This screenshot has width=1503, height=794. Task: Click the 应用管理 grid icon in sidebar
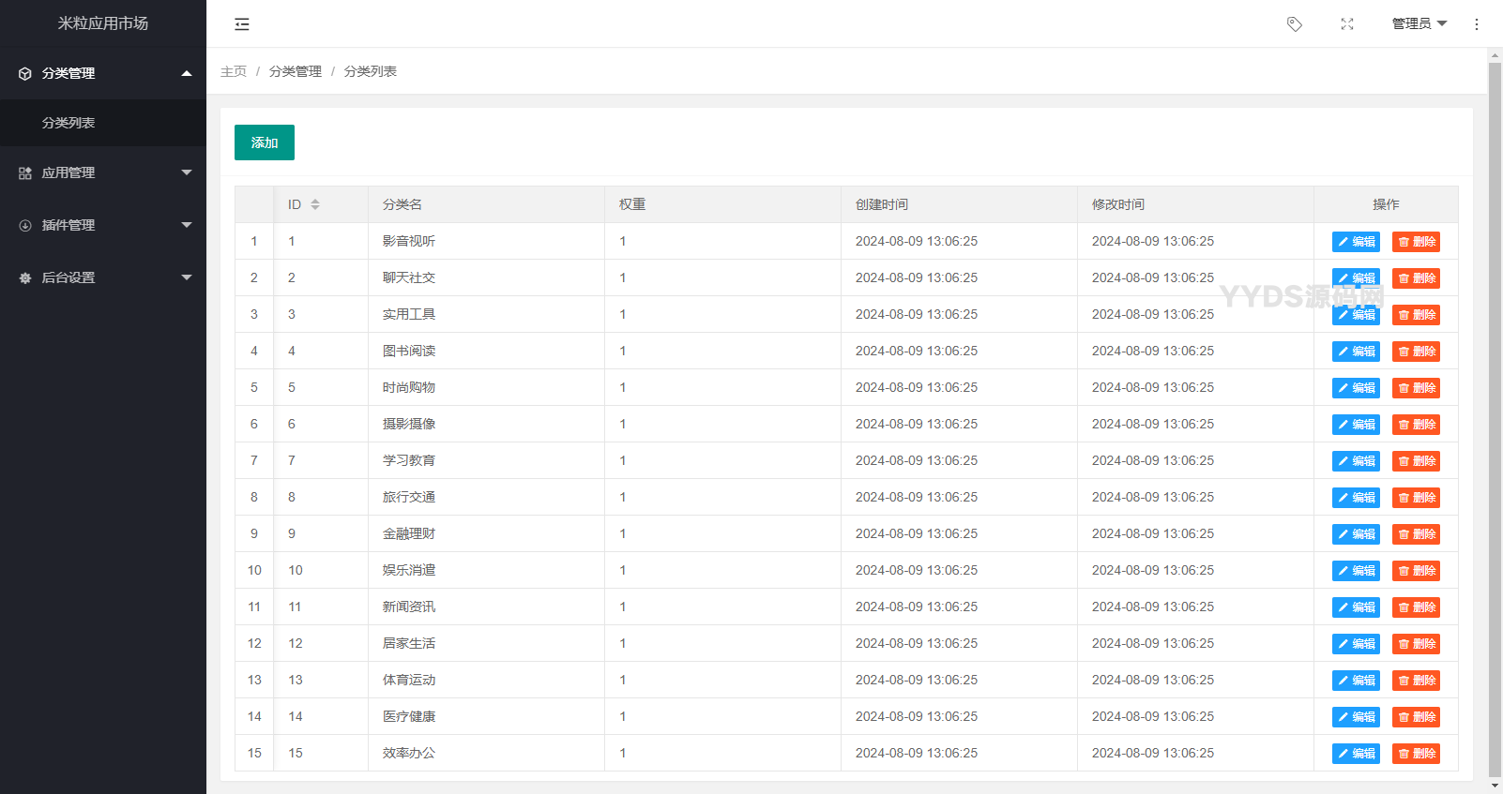[x=25, y=173]
